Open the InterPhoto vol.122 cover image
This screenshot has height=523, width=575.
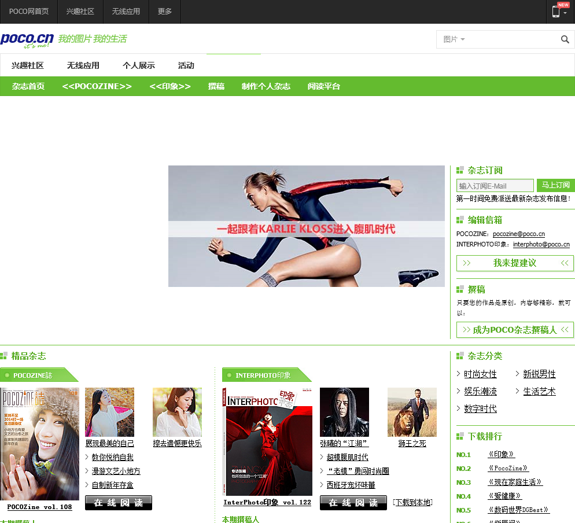(267, 441)
